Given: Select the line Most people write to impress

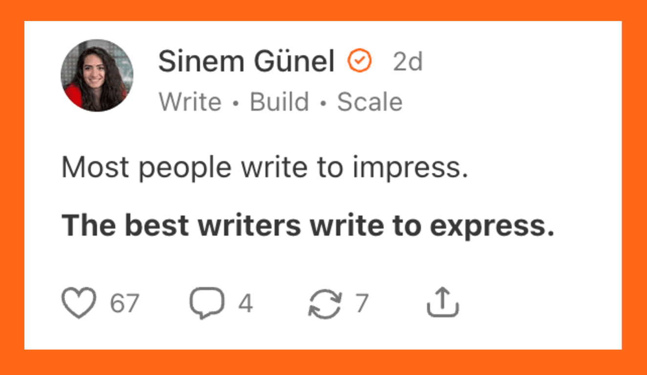Looking at the screenshot, I should 265,167.
